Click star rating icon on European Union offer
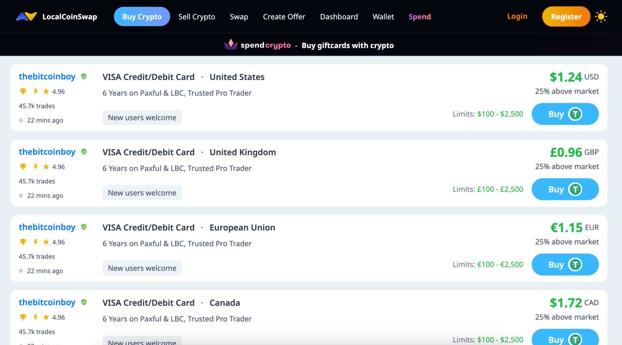 (46, 242)
